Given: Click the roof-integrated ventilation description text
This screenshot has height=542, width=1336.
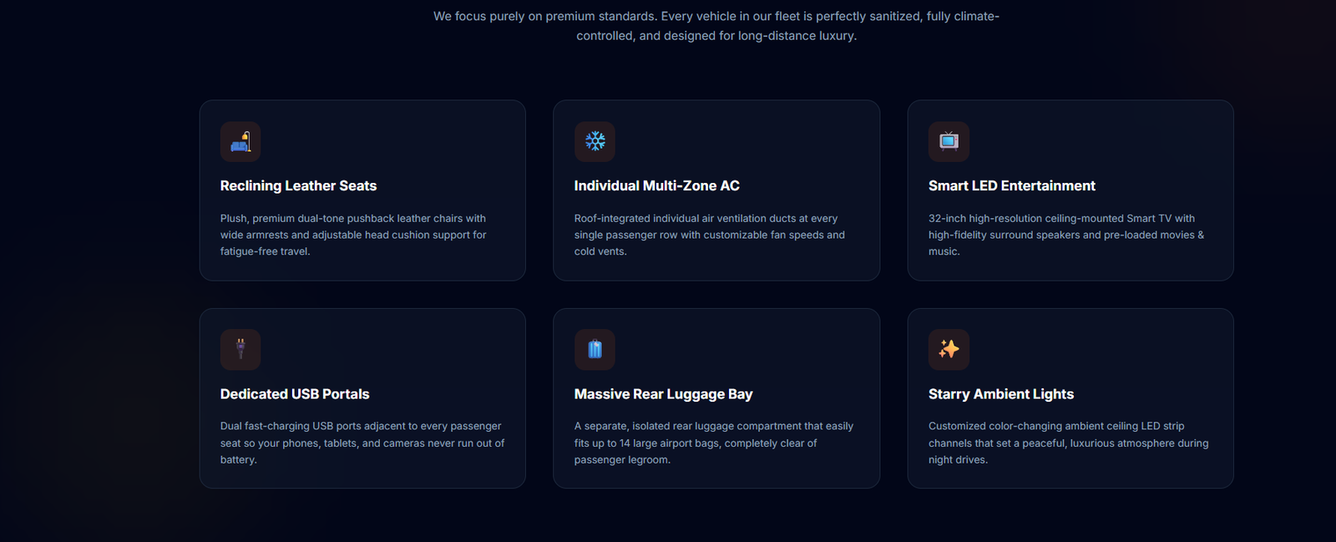Looking at the screenshot, I should coord(710,235).
